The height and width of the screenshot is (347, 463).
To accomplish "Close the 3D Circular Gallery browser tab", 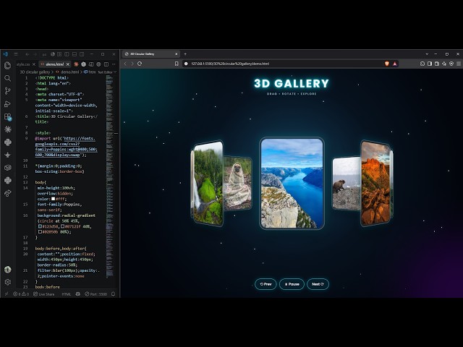I will [x=176, y=54].
